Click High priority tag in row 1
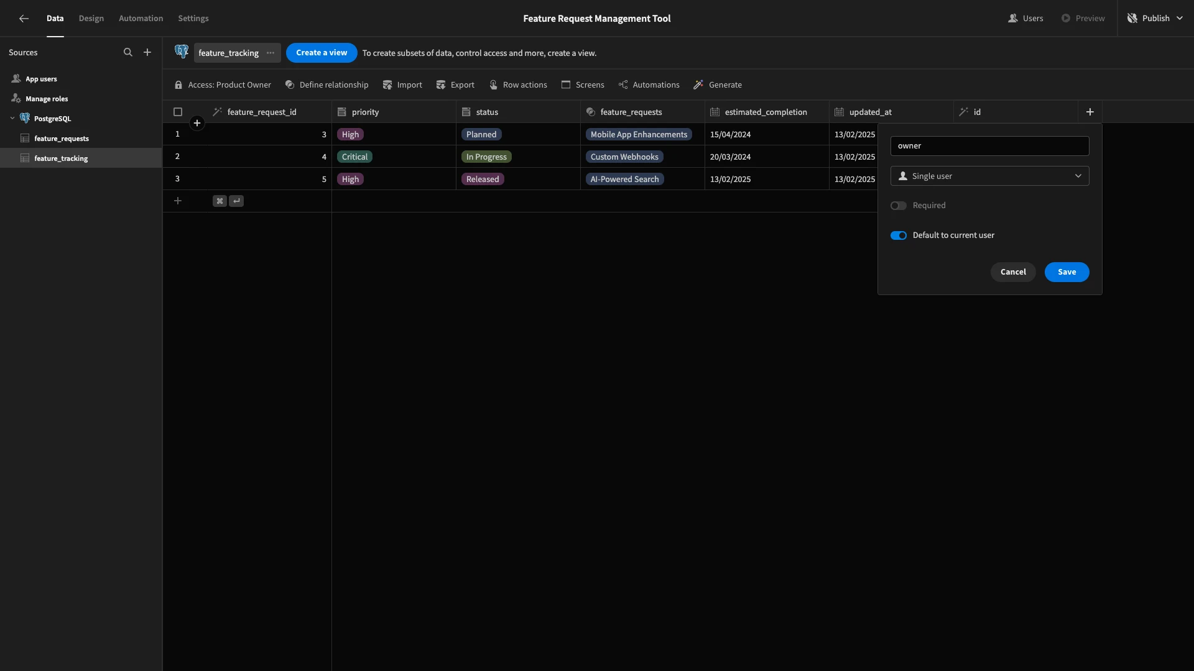The height and width of the screenshot is (671, 1194). pos(350,134)
